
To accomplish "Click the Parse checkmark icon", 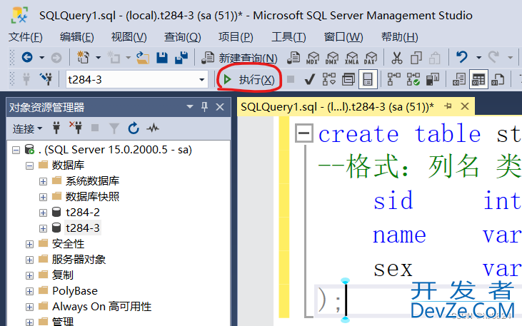I will (x=310, y=79).
